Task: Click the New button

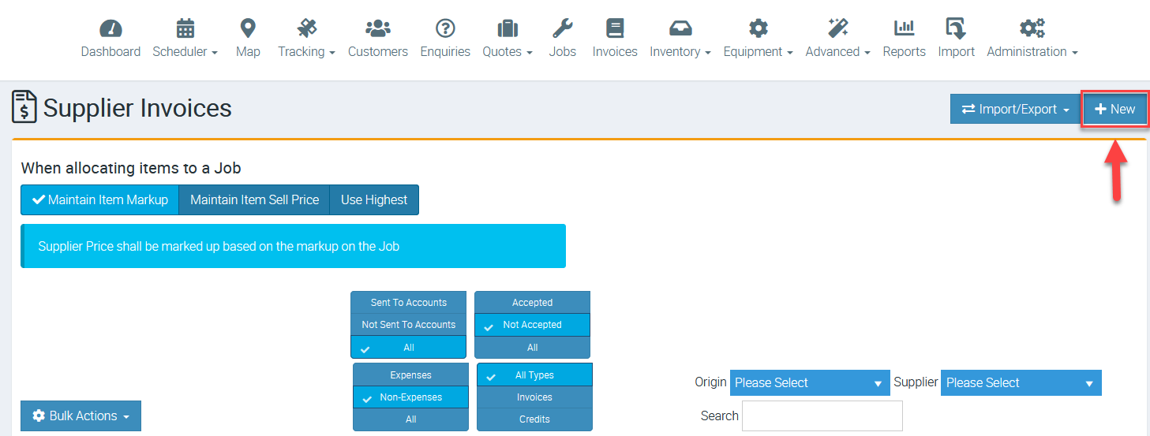Action: [1114, 110]
